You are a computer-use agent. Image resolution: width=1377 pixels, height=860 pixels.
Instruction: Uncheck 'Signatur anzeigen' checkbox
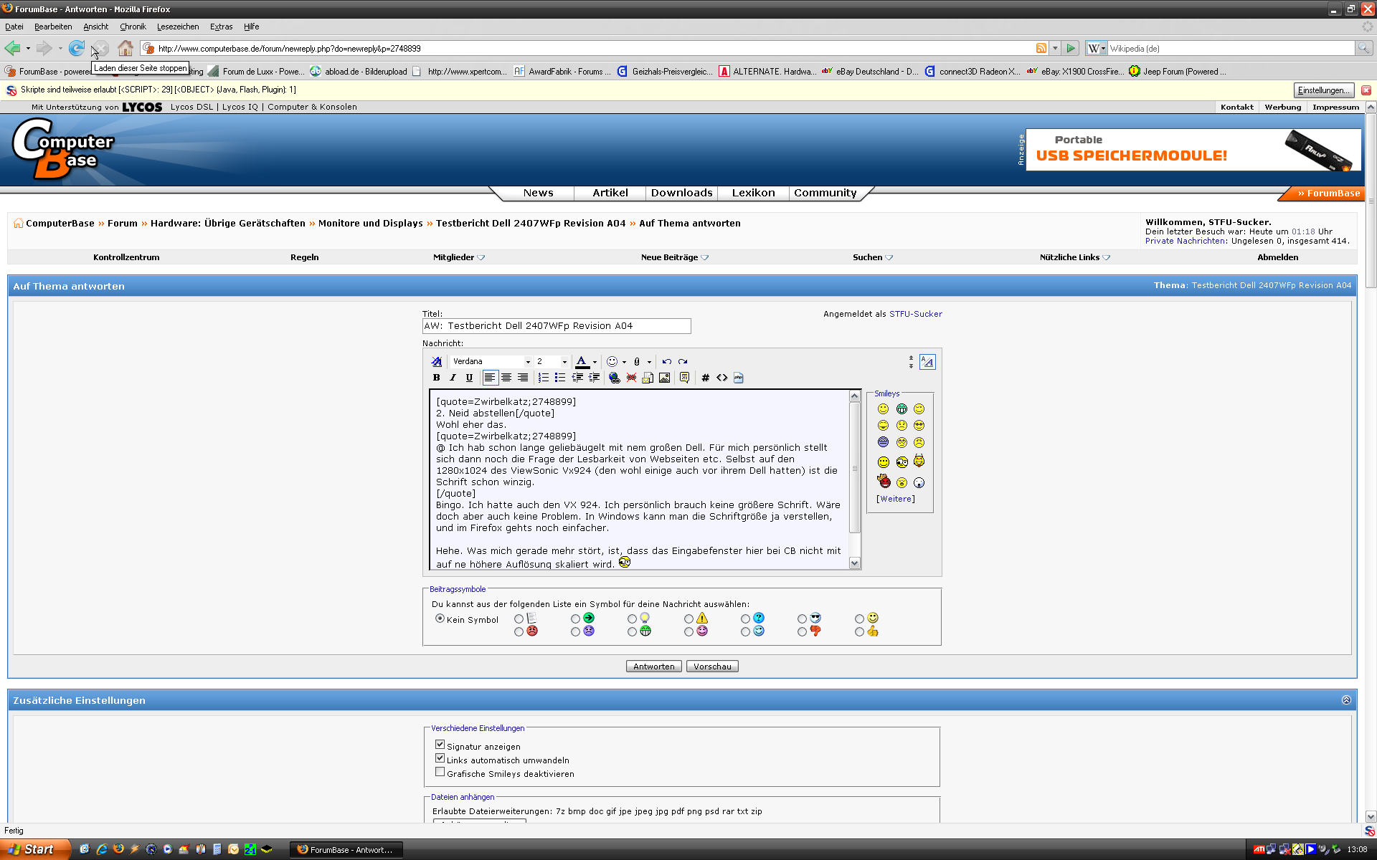(440, 745)
